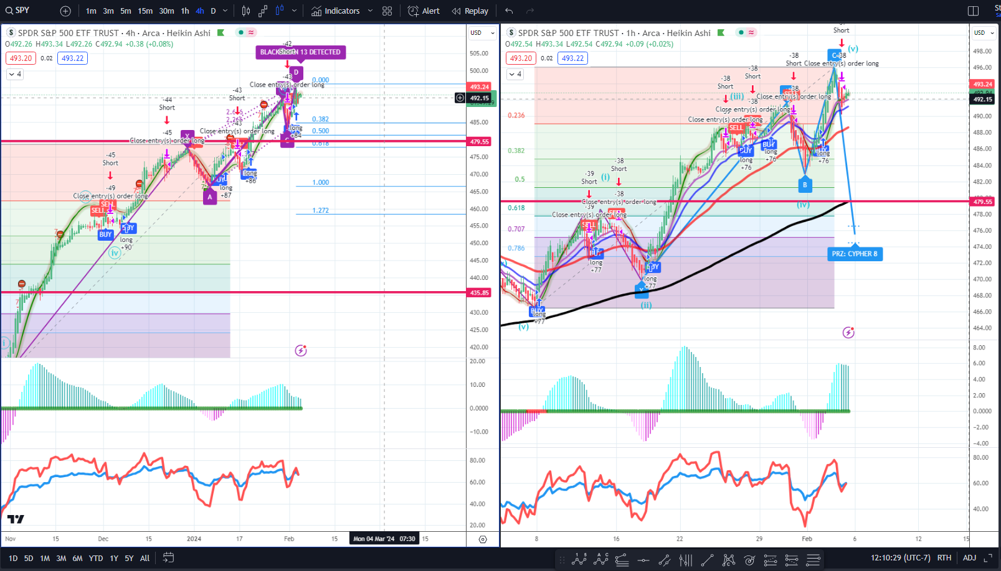Click the lightning event icon on 4h chart
This screenshot has height=571, width=1001.
click(301, 351)
